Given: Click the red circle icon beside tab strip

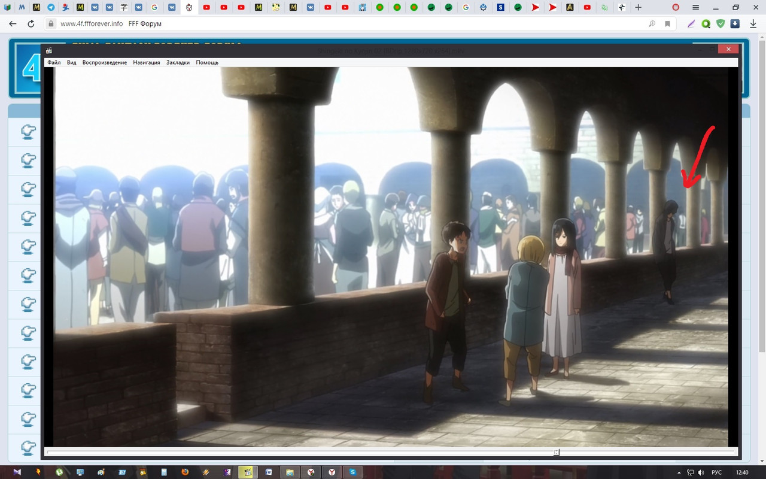Looking at the screenshot, I should click(676, 7).
